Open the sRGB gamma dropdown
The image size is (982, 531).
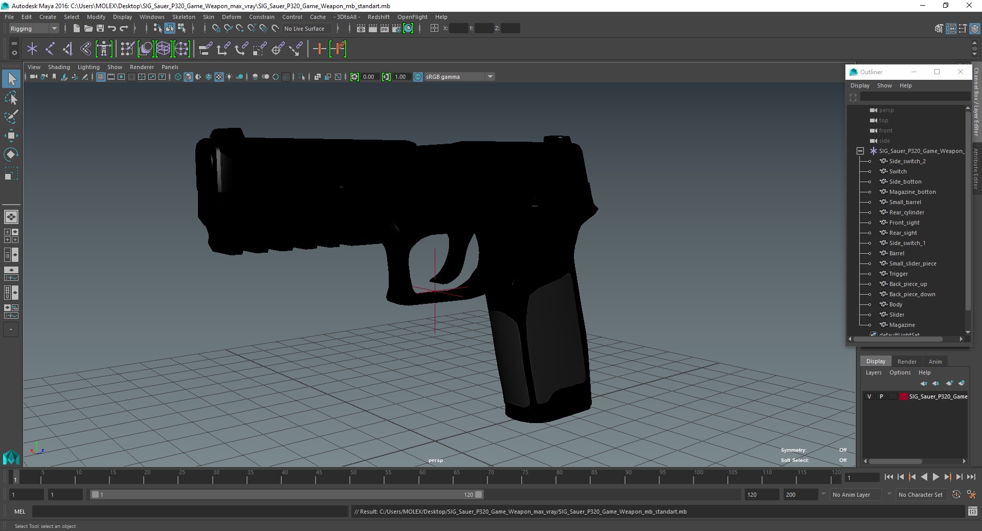tap(459, 77)
